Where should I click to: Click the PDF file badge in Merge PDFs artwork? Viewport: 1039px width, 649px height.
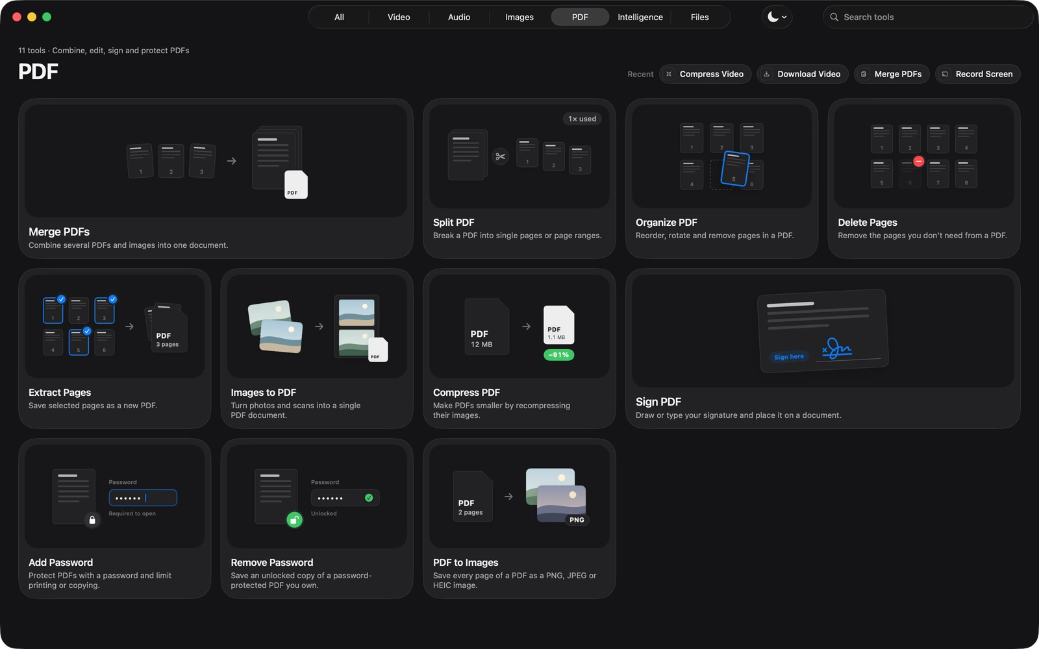(296, 185)
